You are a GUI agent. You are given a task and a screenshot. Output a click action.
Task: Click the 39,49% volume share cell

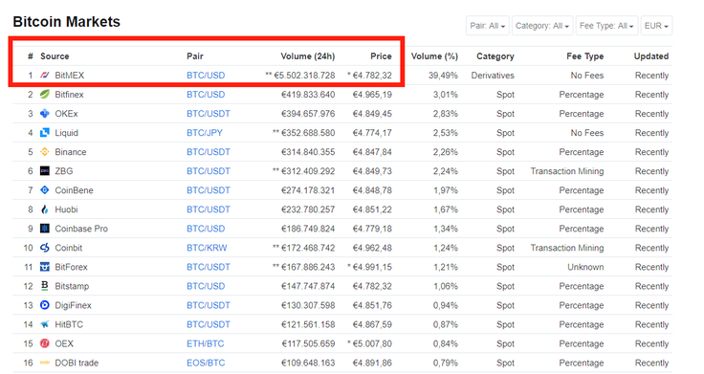[x=443, y=75]
